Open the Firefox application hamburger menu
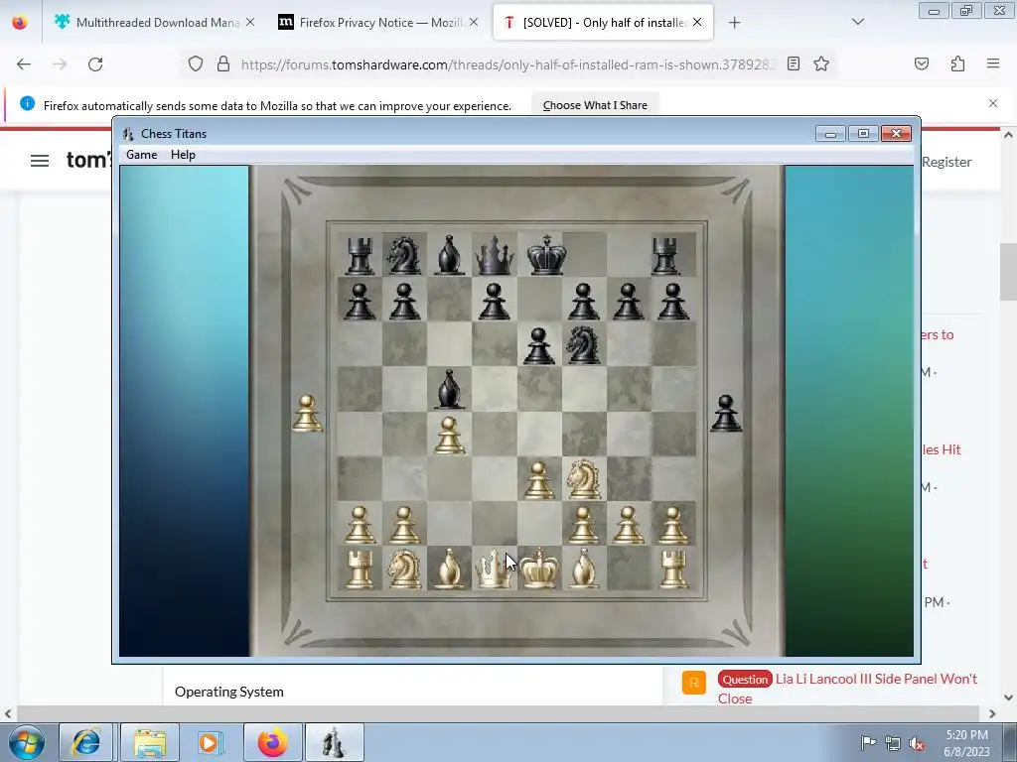 993,63
